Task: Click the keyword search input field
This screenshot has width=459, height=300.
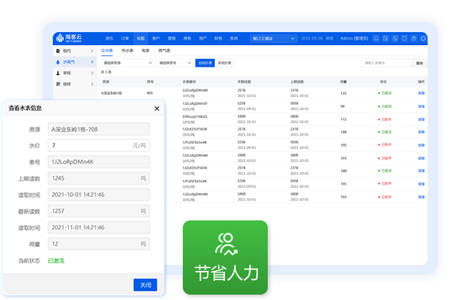Action: click(x=386, y=63)
